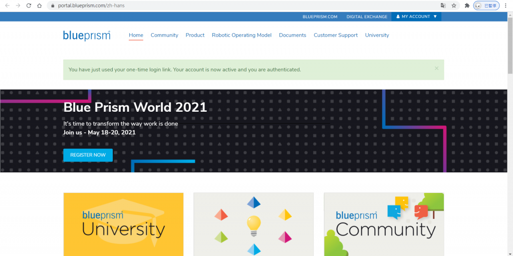Open the Home menu item
This screenshot has height=256, width=513.
tap(136, 35)
